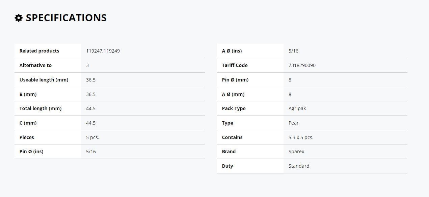Click the C (mm) label cell

[x=48, y=123]
